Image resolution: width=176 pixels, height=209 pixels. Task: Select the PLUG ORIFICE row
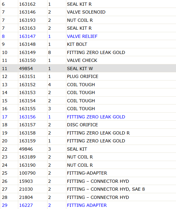tap(88, 76)
